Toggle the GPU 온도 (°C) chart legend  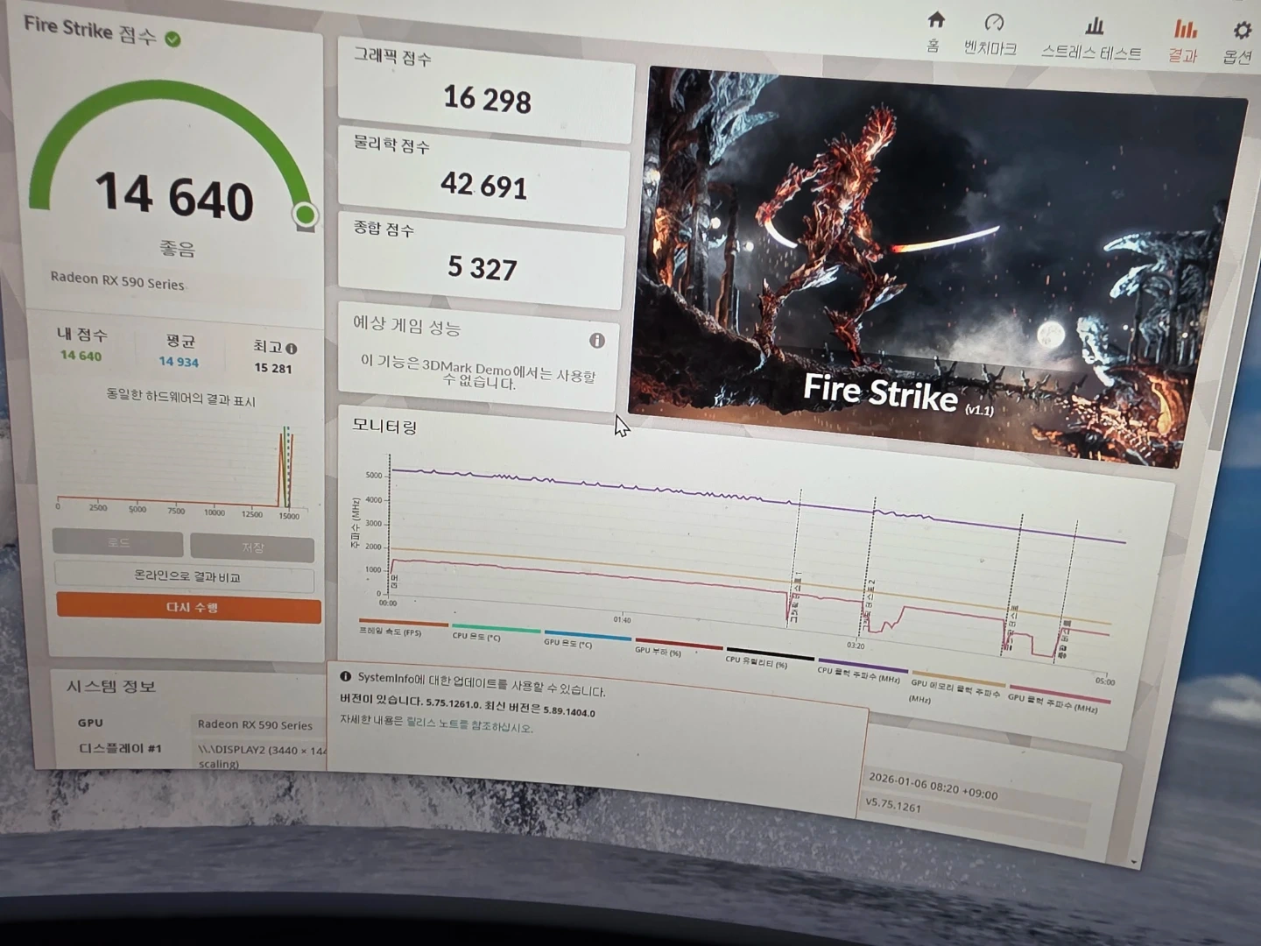click(568, 643)
